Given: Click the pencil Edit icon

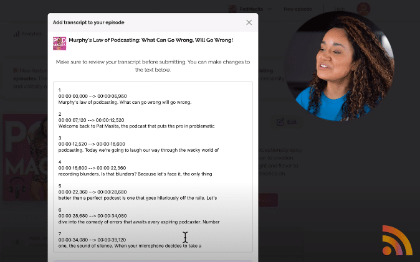Looking at the screenshot, I should pos(280,122).
